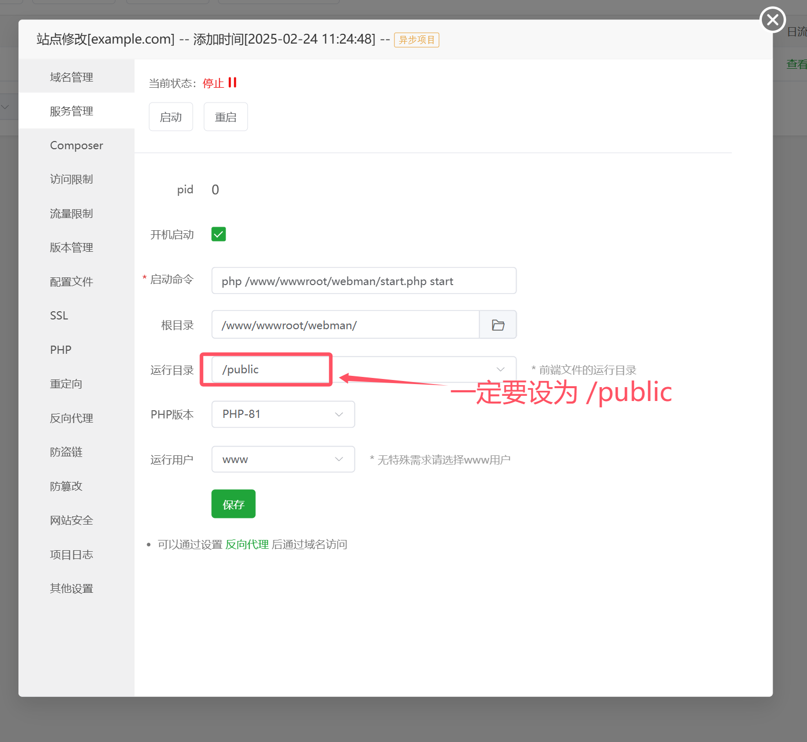Expand the PHP版本 dropdown
This screenshot has height=742, width=807.
[x=283, y=414]
